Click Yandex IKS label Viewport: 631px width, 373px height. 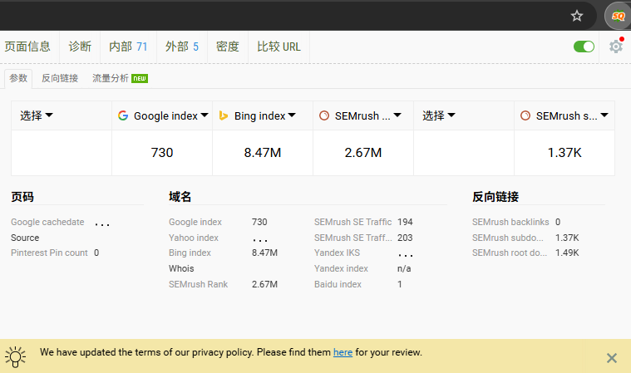click(337, 253)
